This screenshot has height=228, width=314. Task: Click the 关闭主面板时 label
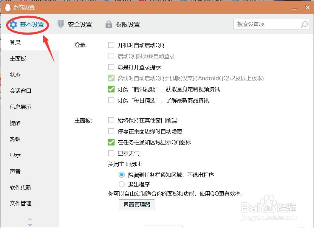[125, 164]
